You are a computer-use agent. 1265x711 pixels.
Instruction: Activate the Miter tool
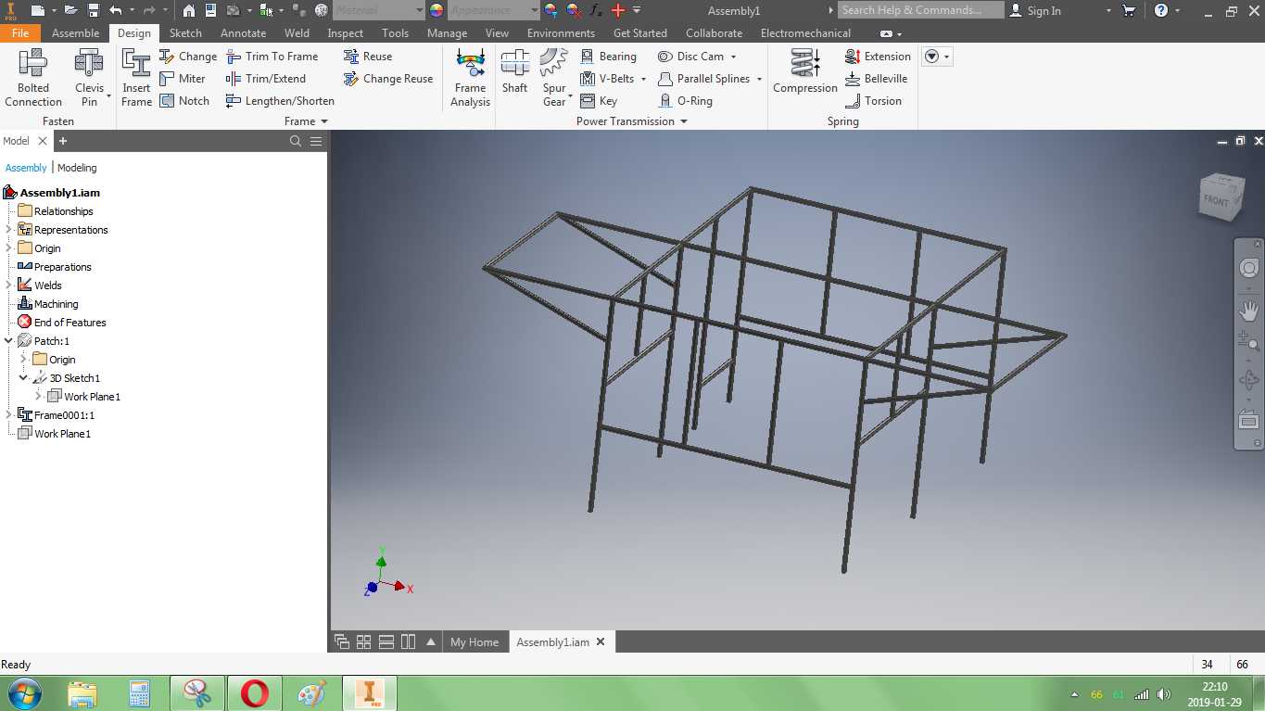coord(183,79)
